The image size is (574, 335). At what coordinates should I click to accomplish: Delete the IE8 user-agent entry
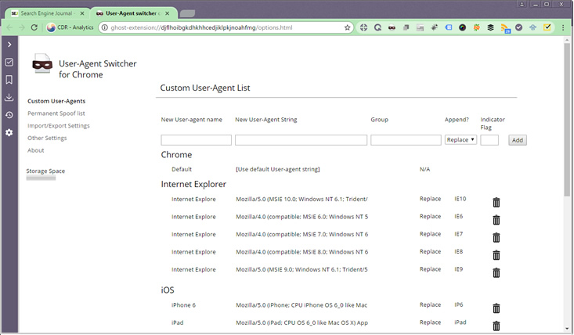click(x=496, y=255)
